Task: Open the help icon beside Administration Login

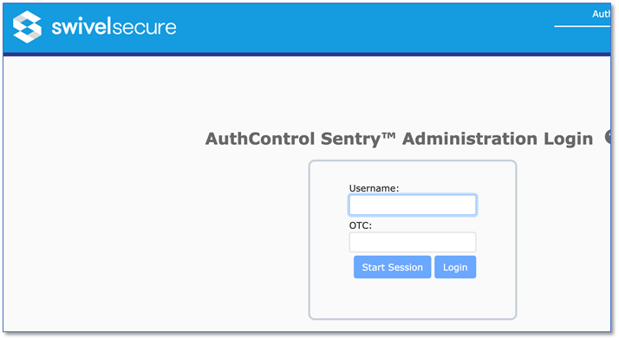Action: [x=608, y=137]
